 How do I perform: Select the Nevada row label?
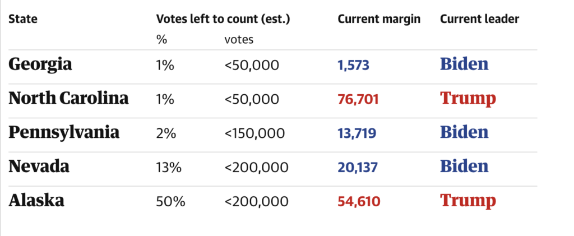39,166
